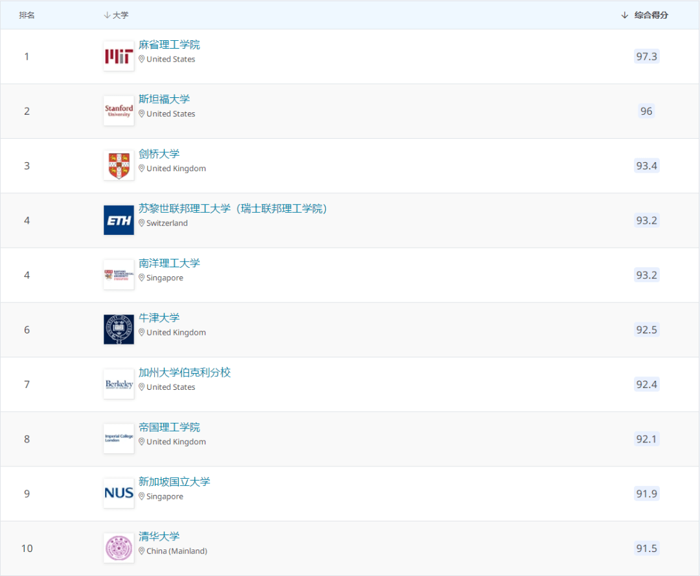This screenshot has height=576, width=700.
Task: Click the China (Mainland) location text
Action: point(177,551)
